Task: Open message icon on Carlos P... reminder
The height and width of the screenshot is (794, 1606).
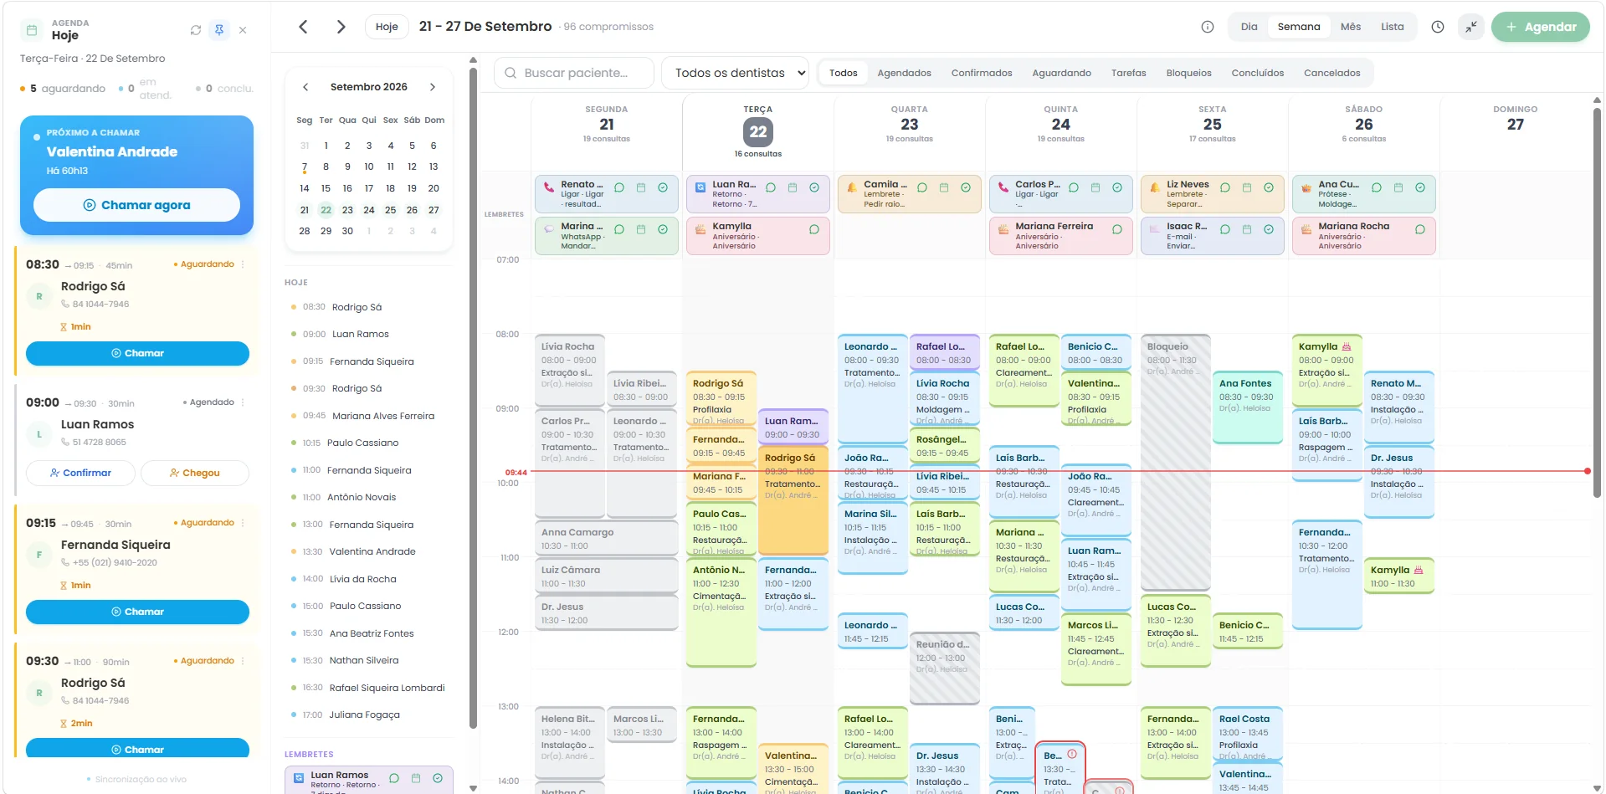Action: point(1074,187)
